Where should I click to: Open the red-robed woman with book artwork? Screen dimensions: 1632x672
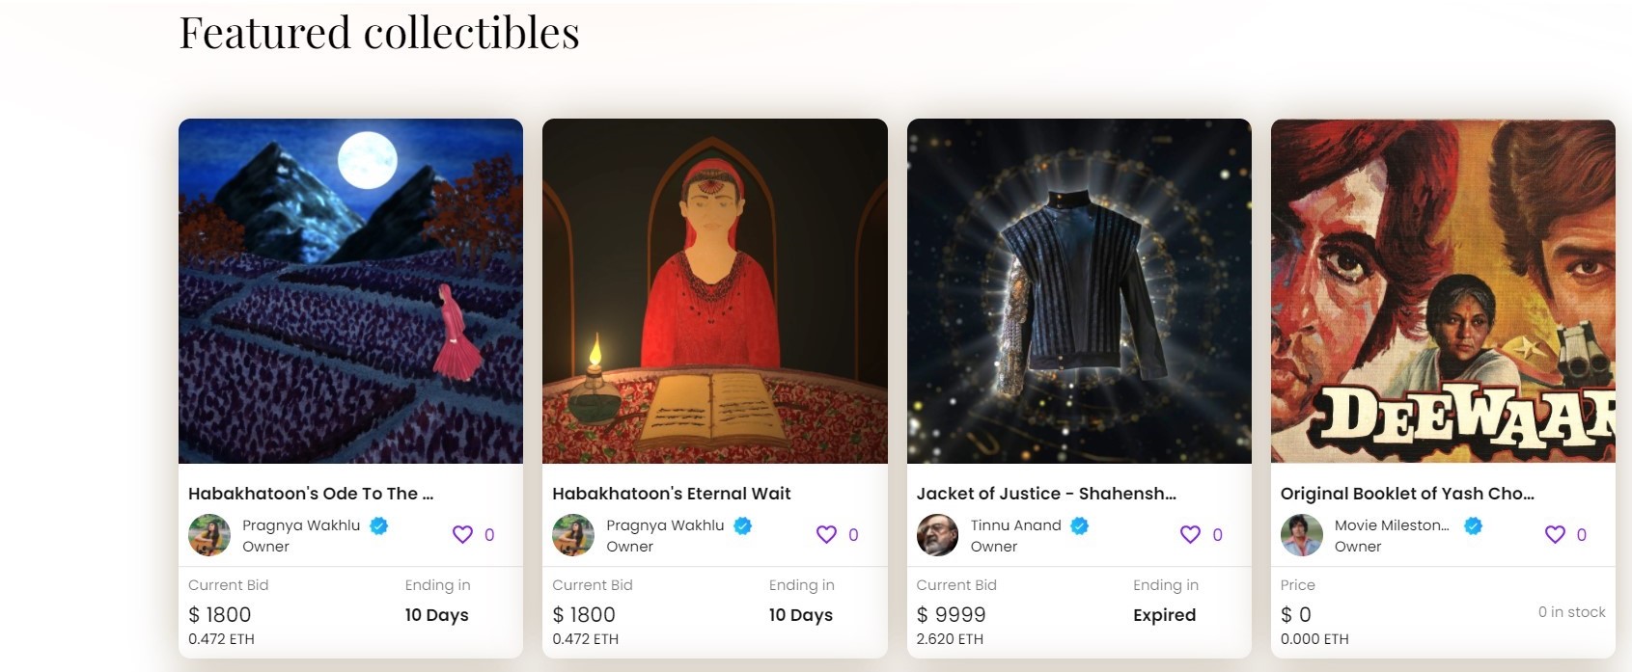(715, 291)
